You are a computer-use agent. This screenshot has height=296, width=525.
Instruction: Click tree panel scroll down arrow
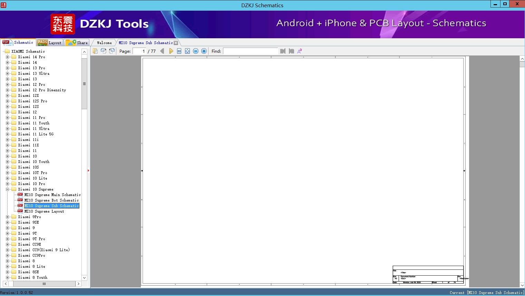[84, 278]
